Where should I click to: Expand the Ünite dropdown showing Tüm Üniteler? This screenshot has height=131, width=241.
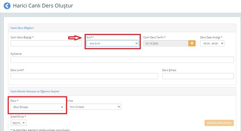pos(94,107)
